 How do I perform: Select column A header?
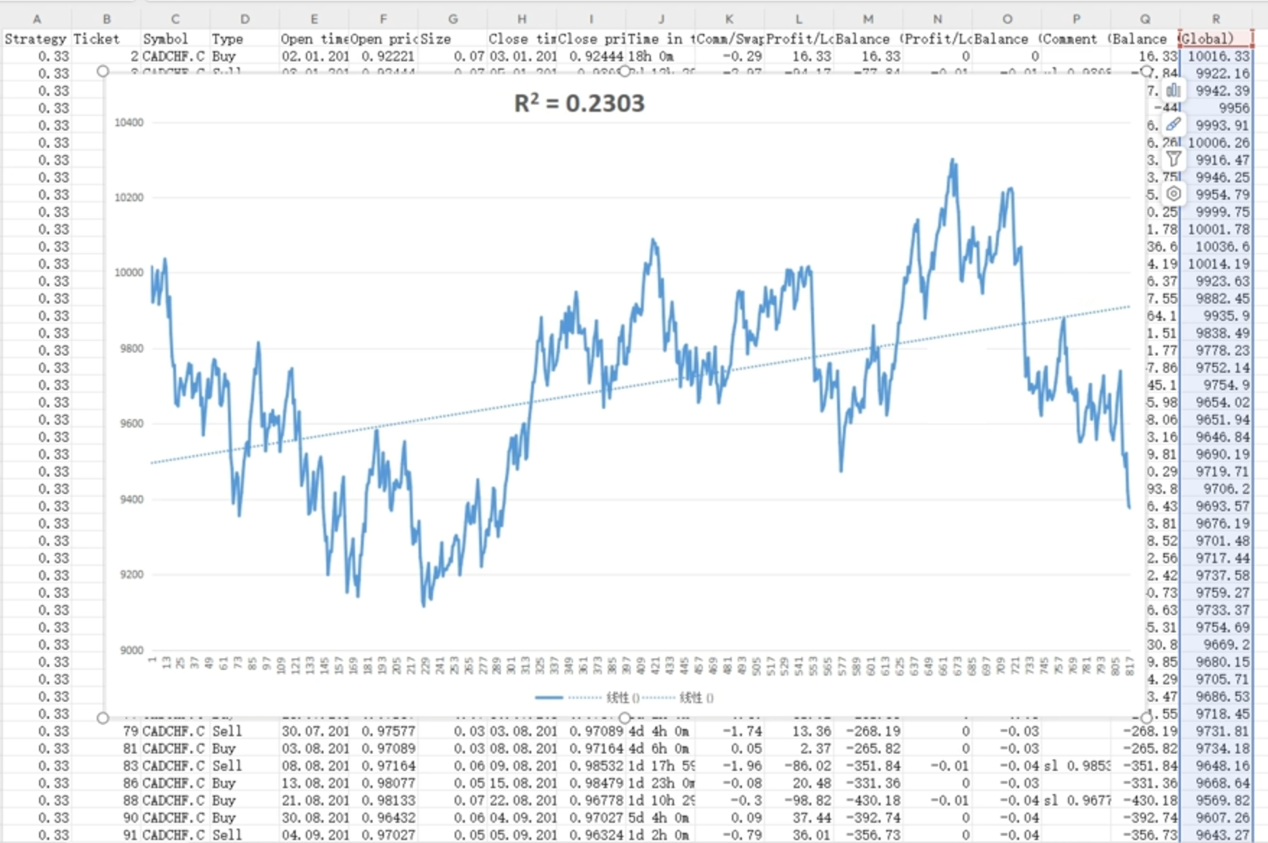pos(36,19)
